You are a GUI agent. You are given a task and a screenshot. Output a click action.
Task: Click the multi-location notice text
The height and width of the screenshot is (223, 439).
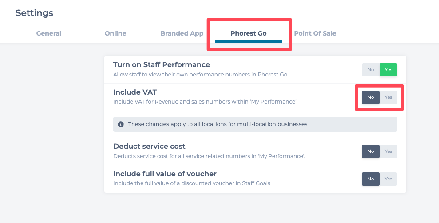click(x=218, y=124)
